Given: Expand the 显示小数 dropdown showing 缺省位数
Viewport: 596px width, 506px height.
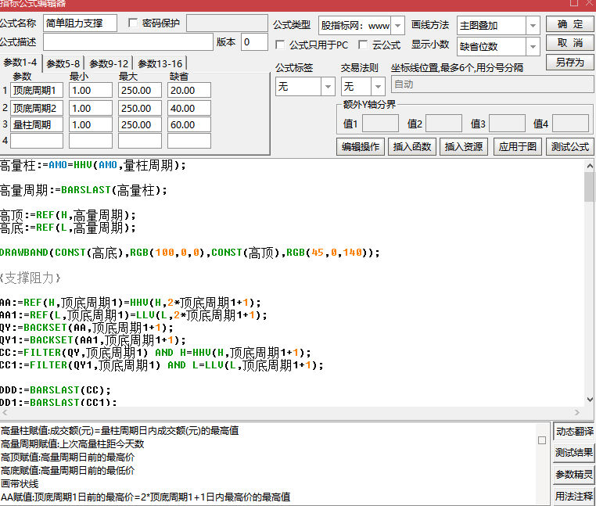Looking at the screenshot, I should pyautogui.click(x=533, y=47).
